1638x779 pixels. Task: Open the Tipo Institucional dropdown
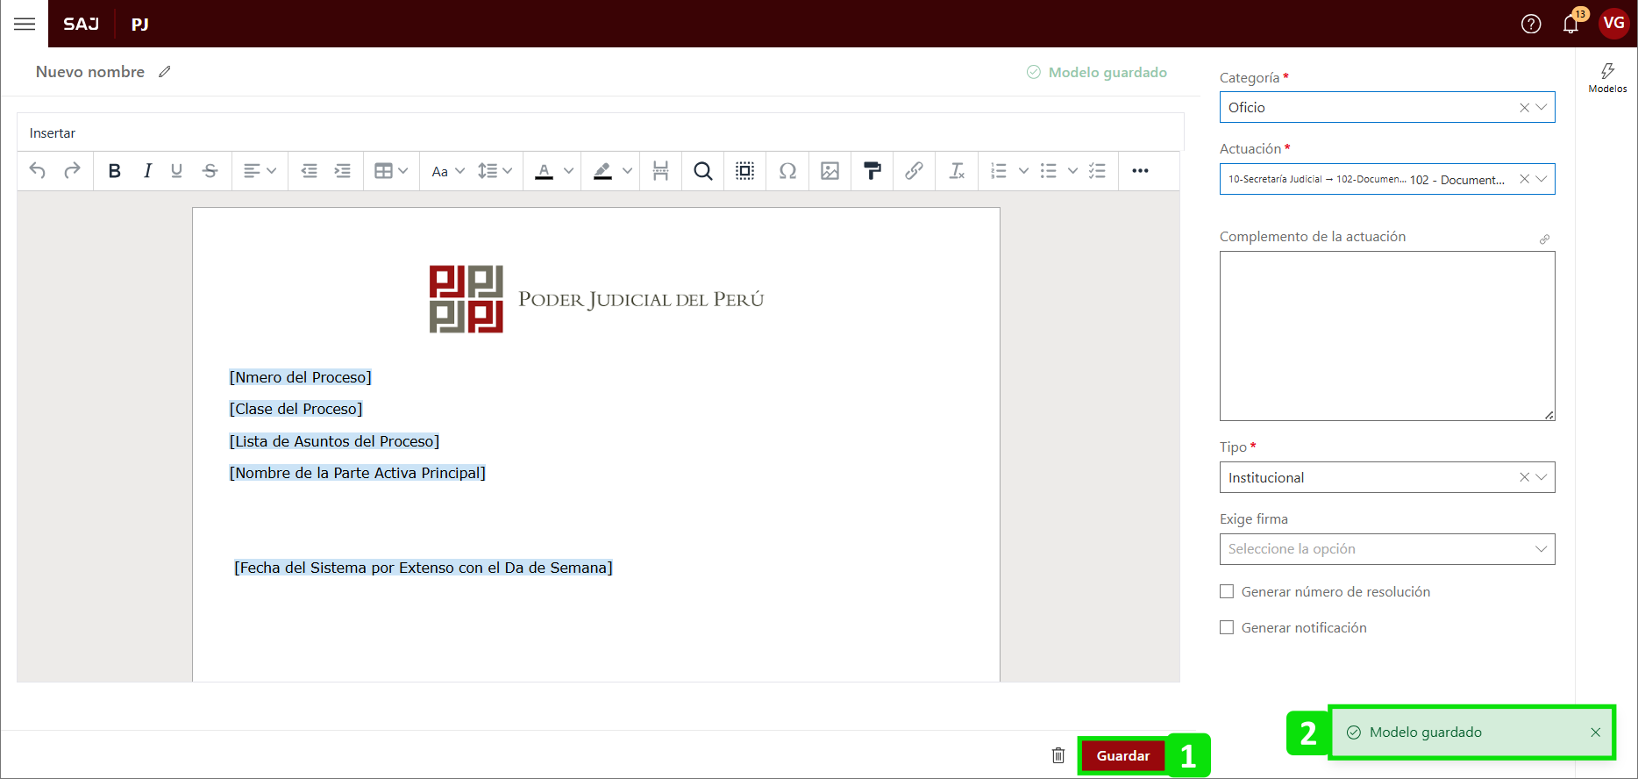pyautogui.click(x=1541, y=477)
